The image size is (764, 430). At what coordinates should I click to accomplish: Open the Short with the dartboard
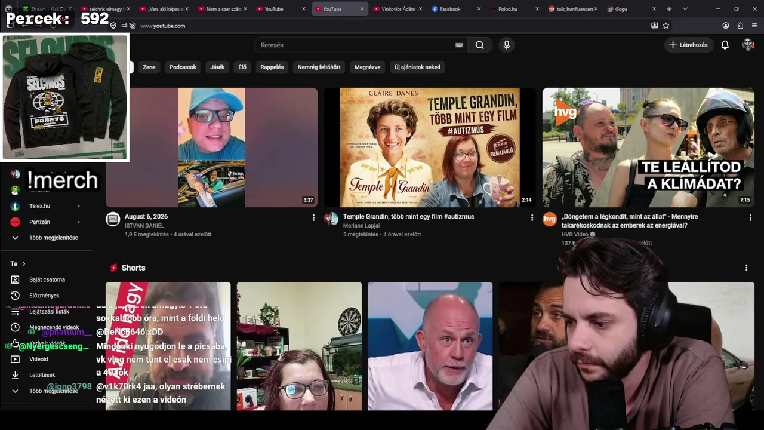coord(299,346)
